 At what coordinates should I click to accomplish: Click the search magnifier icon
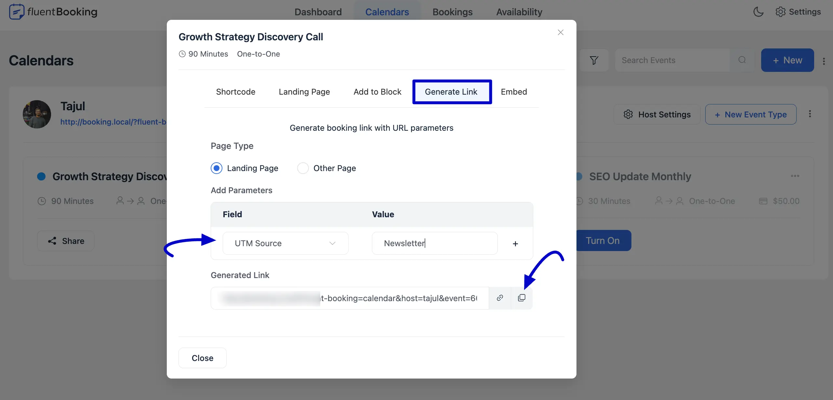coord(742,60)
